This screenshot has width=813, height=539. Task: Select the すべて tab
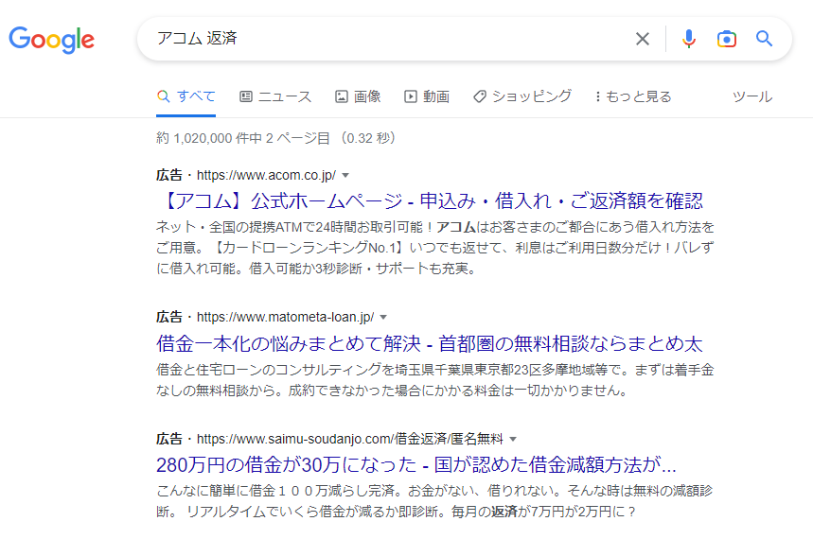(186, 96)
